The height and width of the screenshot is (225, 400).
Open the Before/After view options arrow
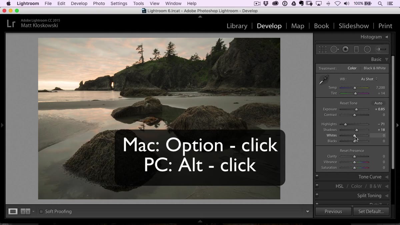33,212
